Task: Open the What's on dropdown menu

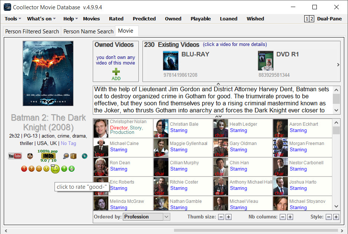Action: (x=41, y=19)
